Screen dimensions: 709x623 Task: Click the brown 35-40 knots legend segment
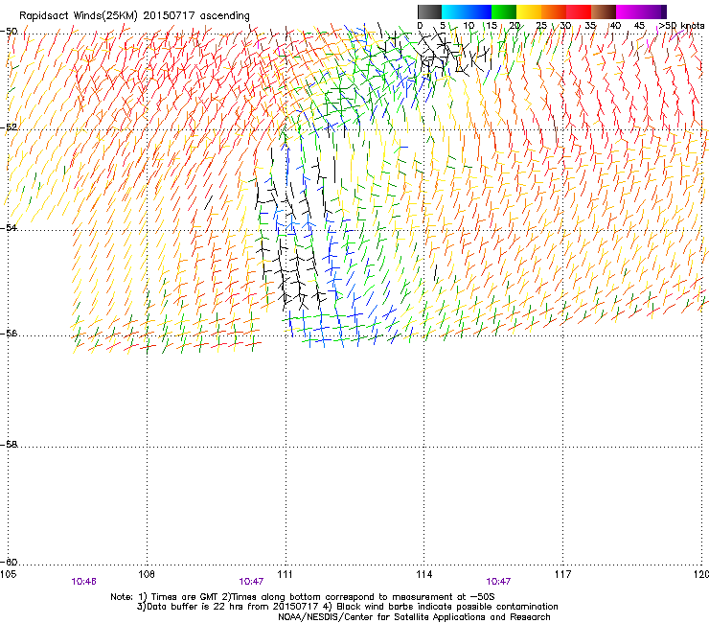(604, 12)
